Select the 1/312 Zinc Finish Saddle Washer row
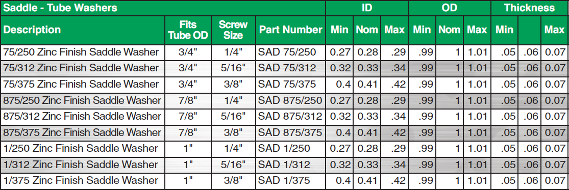Image resolution: width=569 pixels, height=190 pixels. pyautogui.click(x=285, y=165)
